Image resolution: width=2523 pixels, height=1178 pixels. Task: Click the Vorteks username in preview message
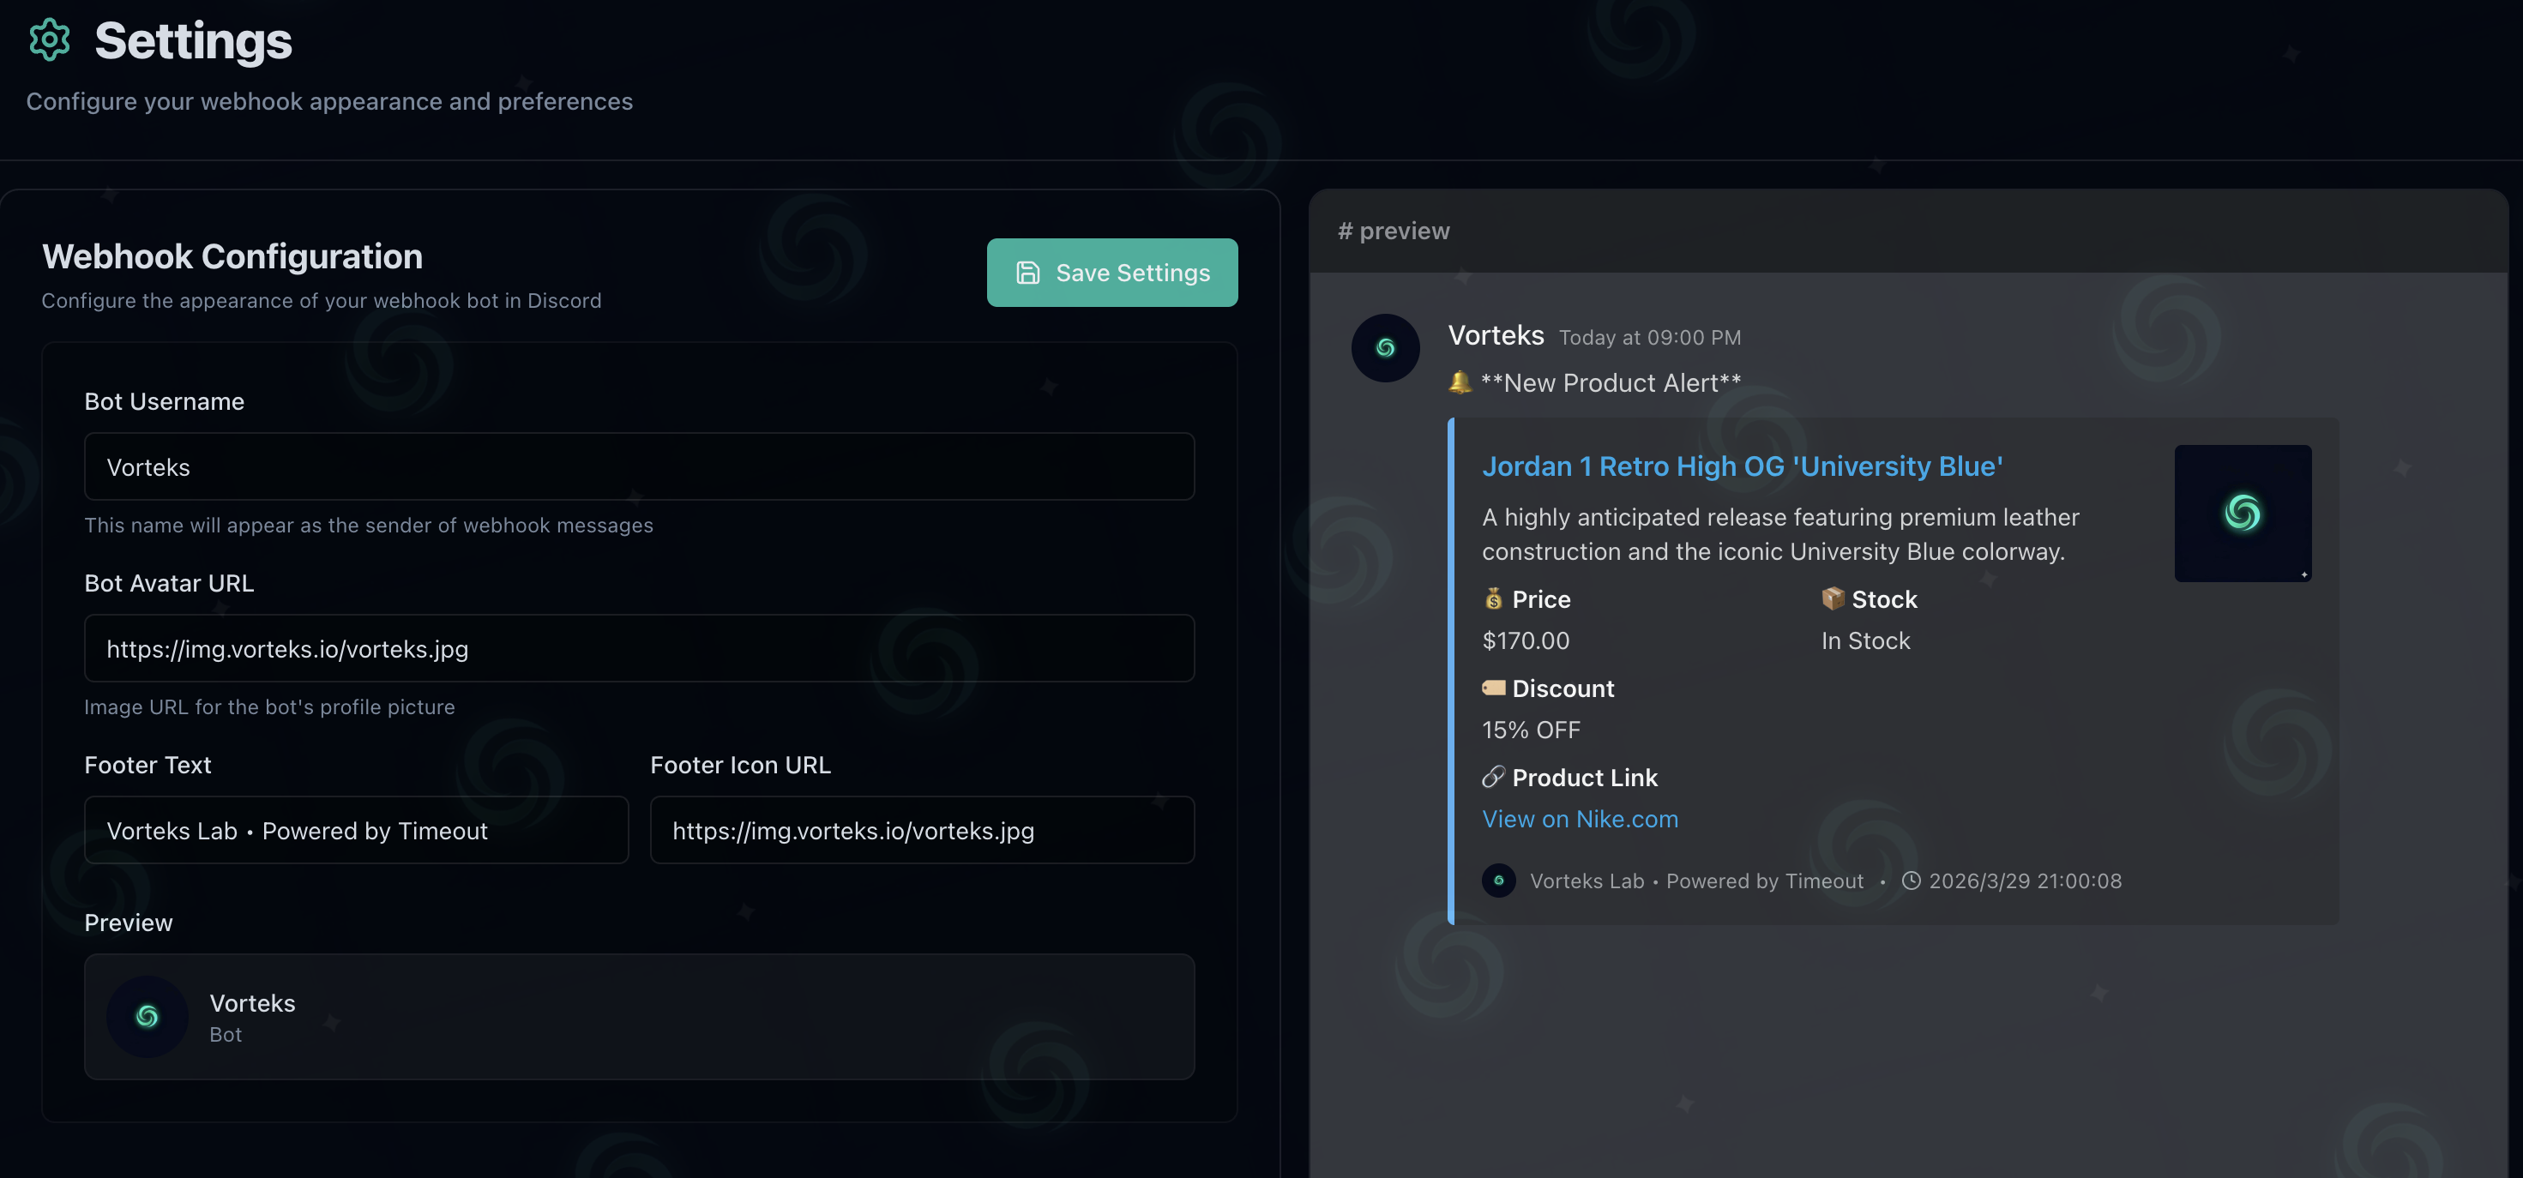point(1496,336)
